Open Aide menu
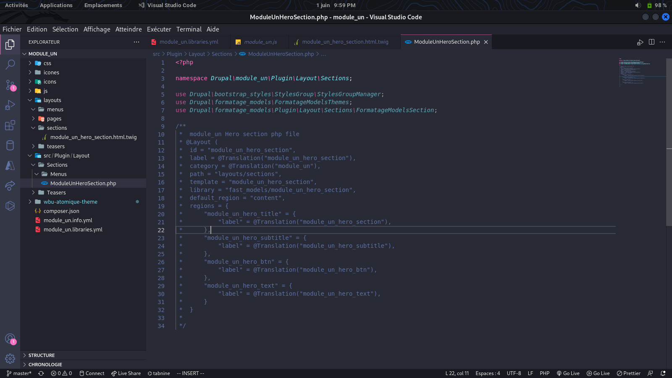Image resolution: width=672 pixels, height=378 pixels. 213,29
